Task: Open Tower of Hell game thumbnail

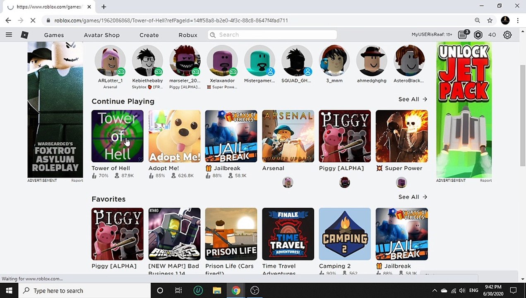Action: coord(117,136)
